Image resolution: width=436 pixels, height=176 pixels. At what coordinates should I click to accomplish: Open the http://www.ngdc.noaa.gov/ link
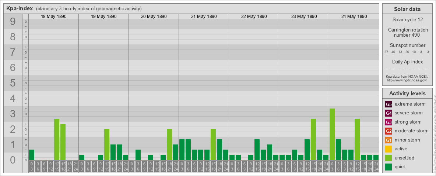coord(407,80)
